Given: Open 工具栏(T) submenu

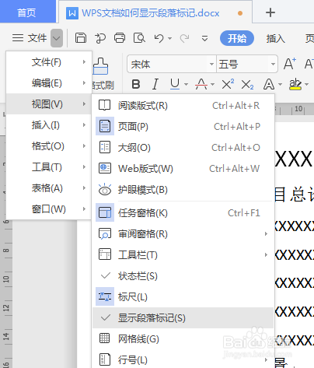Looking at the screenshot, I should pyautogui.click(x=183, y=255).
